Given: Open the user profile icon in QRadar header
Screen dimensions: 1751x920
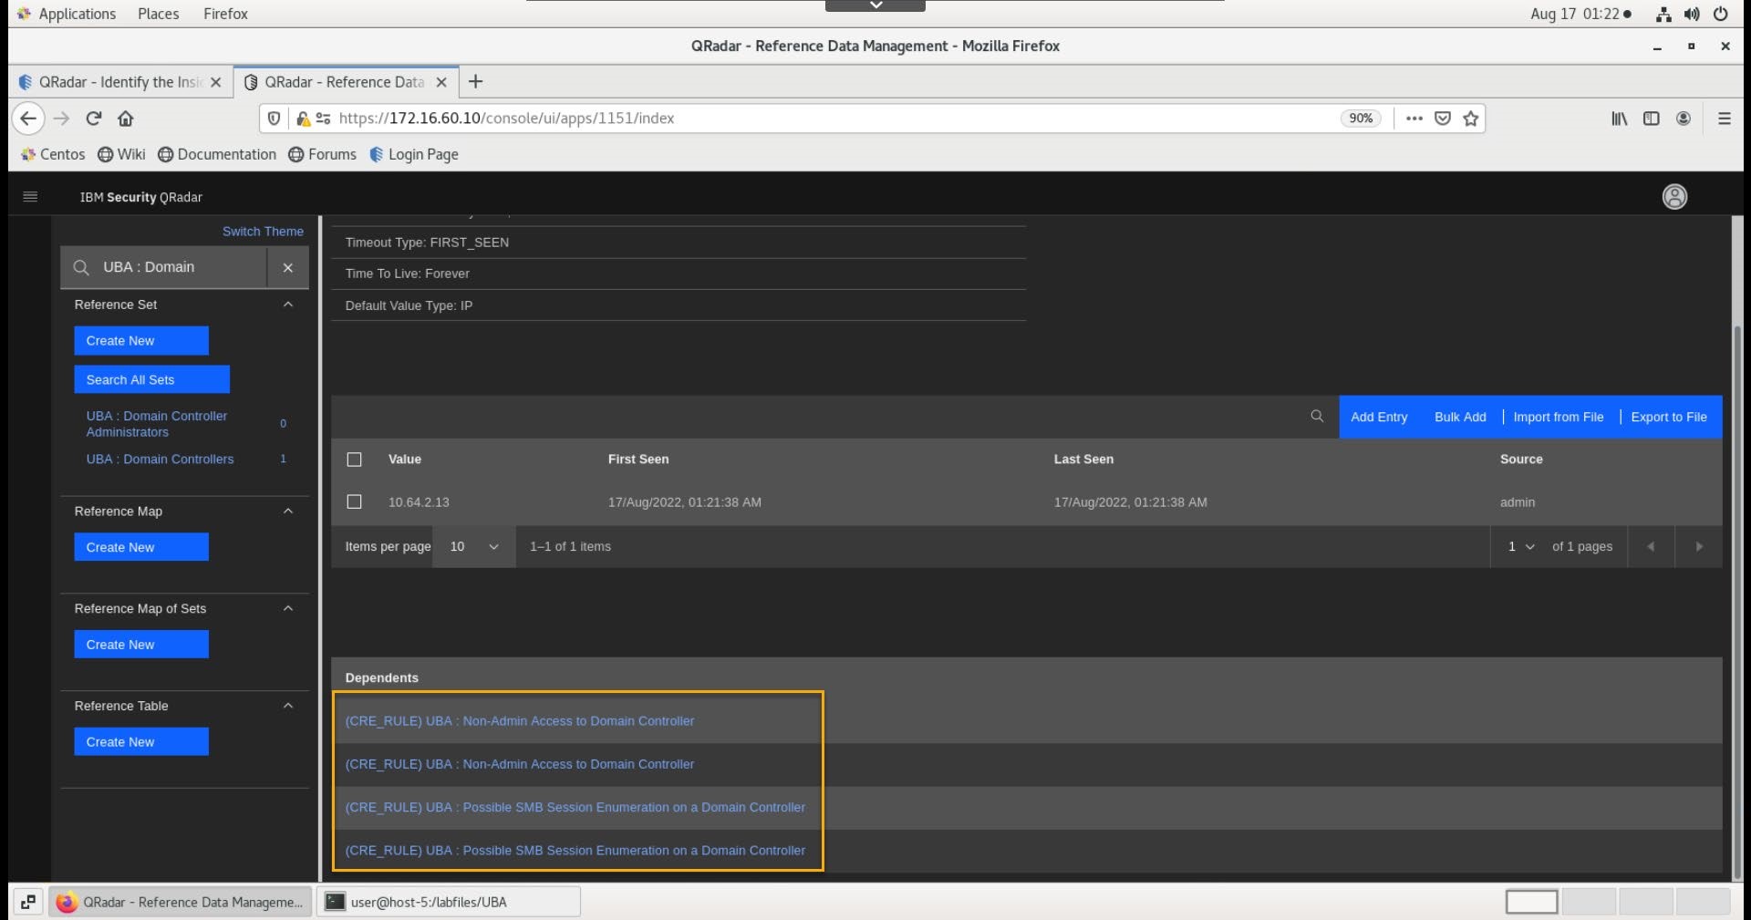Looking at the screenshot, I should [x=1674, y=196].
